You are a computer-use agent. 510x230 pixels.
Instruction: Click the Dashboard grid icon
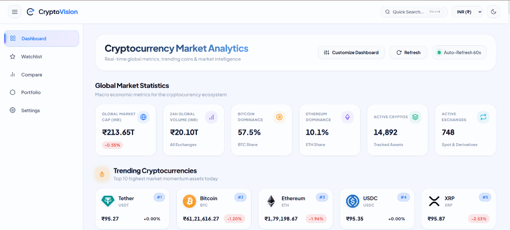13,38
